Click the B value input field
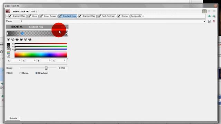The width and height of the screenshot is (221, 124). coord(46,61)
